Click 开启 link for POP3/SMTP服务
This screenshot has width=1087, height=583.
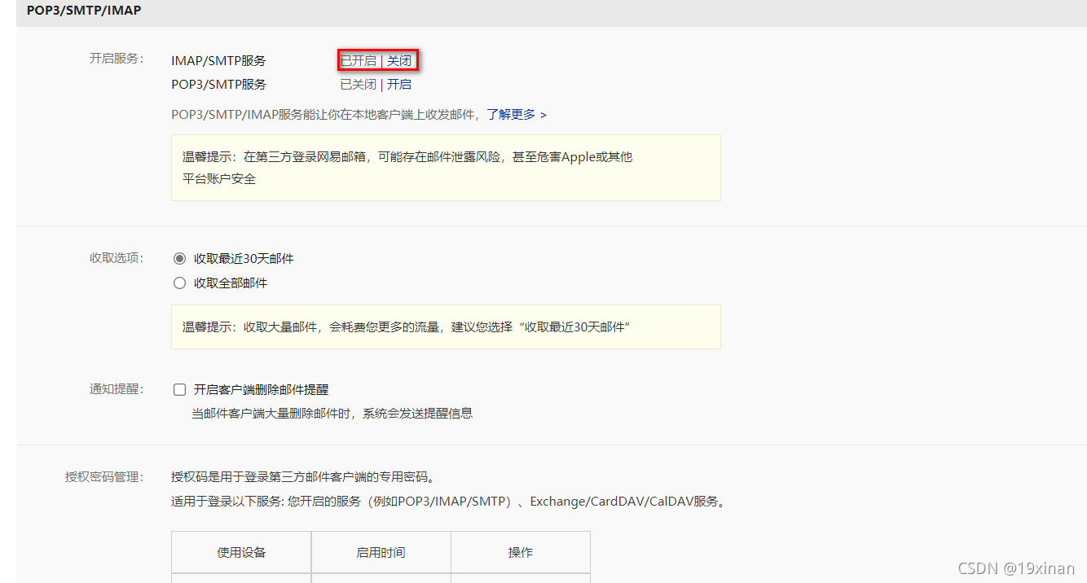click(x=399, y=85)
